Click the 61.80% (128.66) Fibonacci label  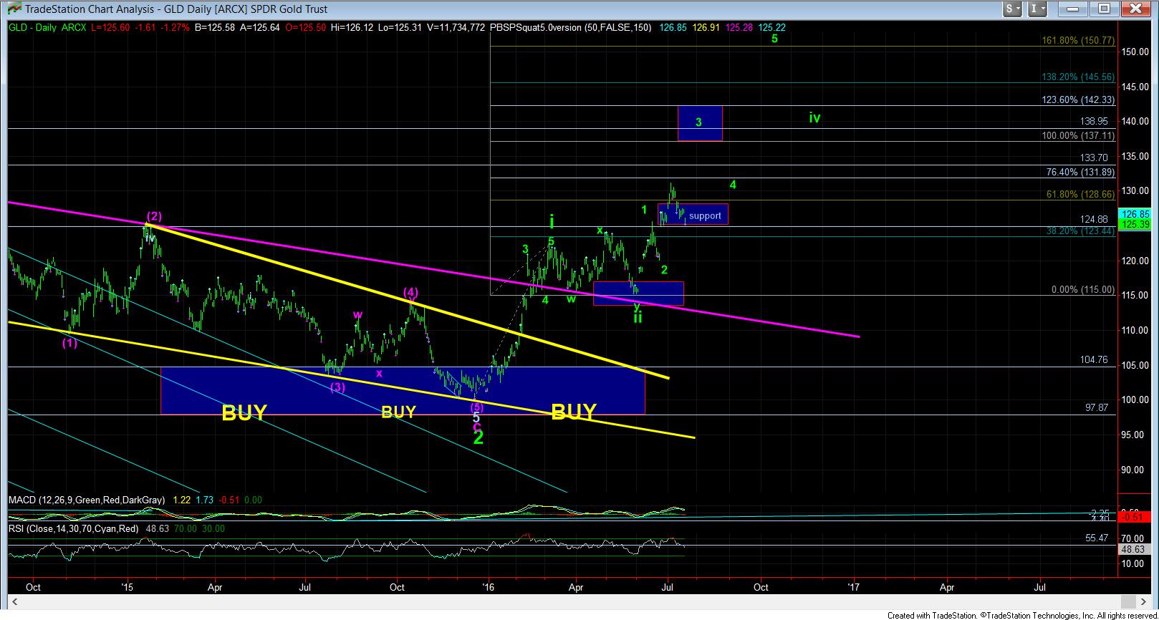point(1080,194)
